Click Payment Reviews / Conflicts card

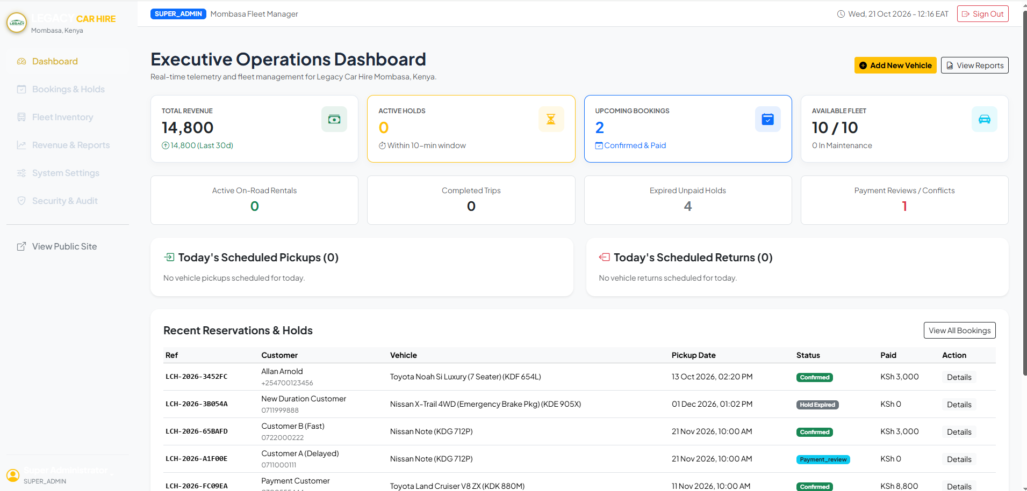tap(904, 200)
